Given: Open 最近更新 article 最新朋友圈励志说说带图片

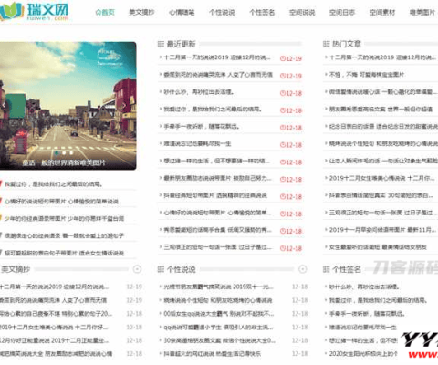Looking at the screenshot, I should [x=217, y=178].
